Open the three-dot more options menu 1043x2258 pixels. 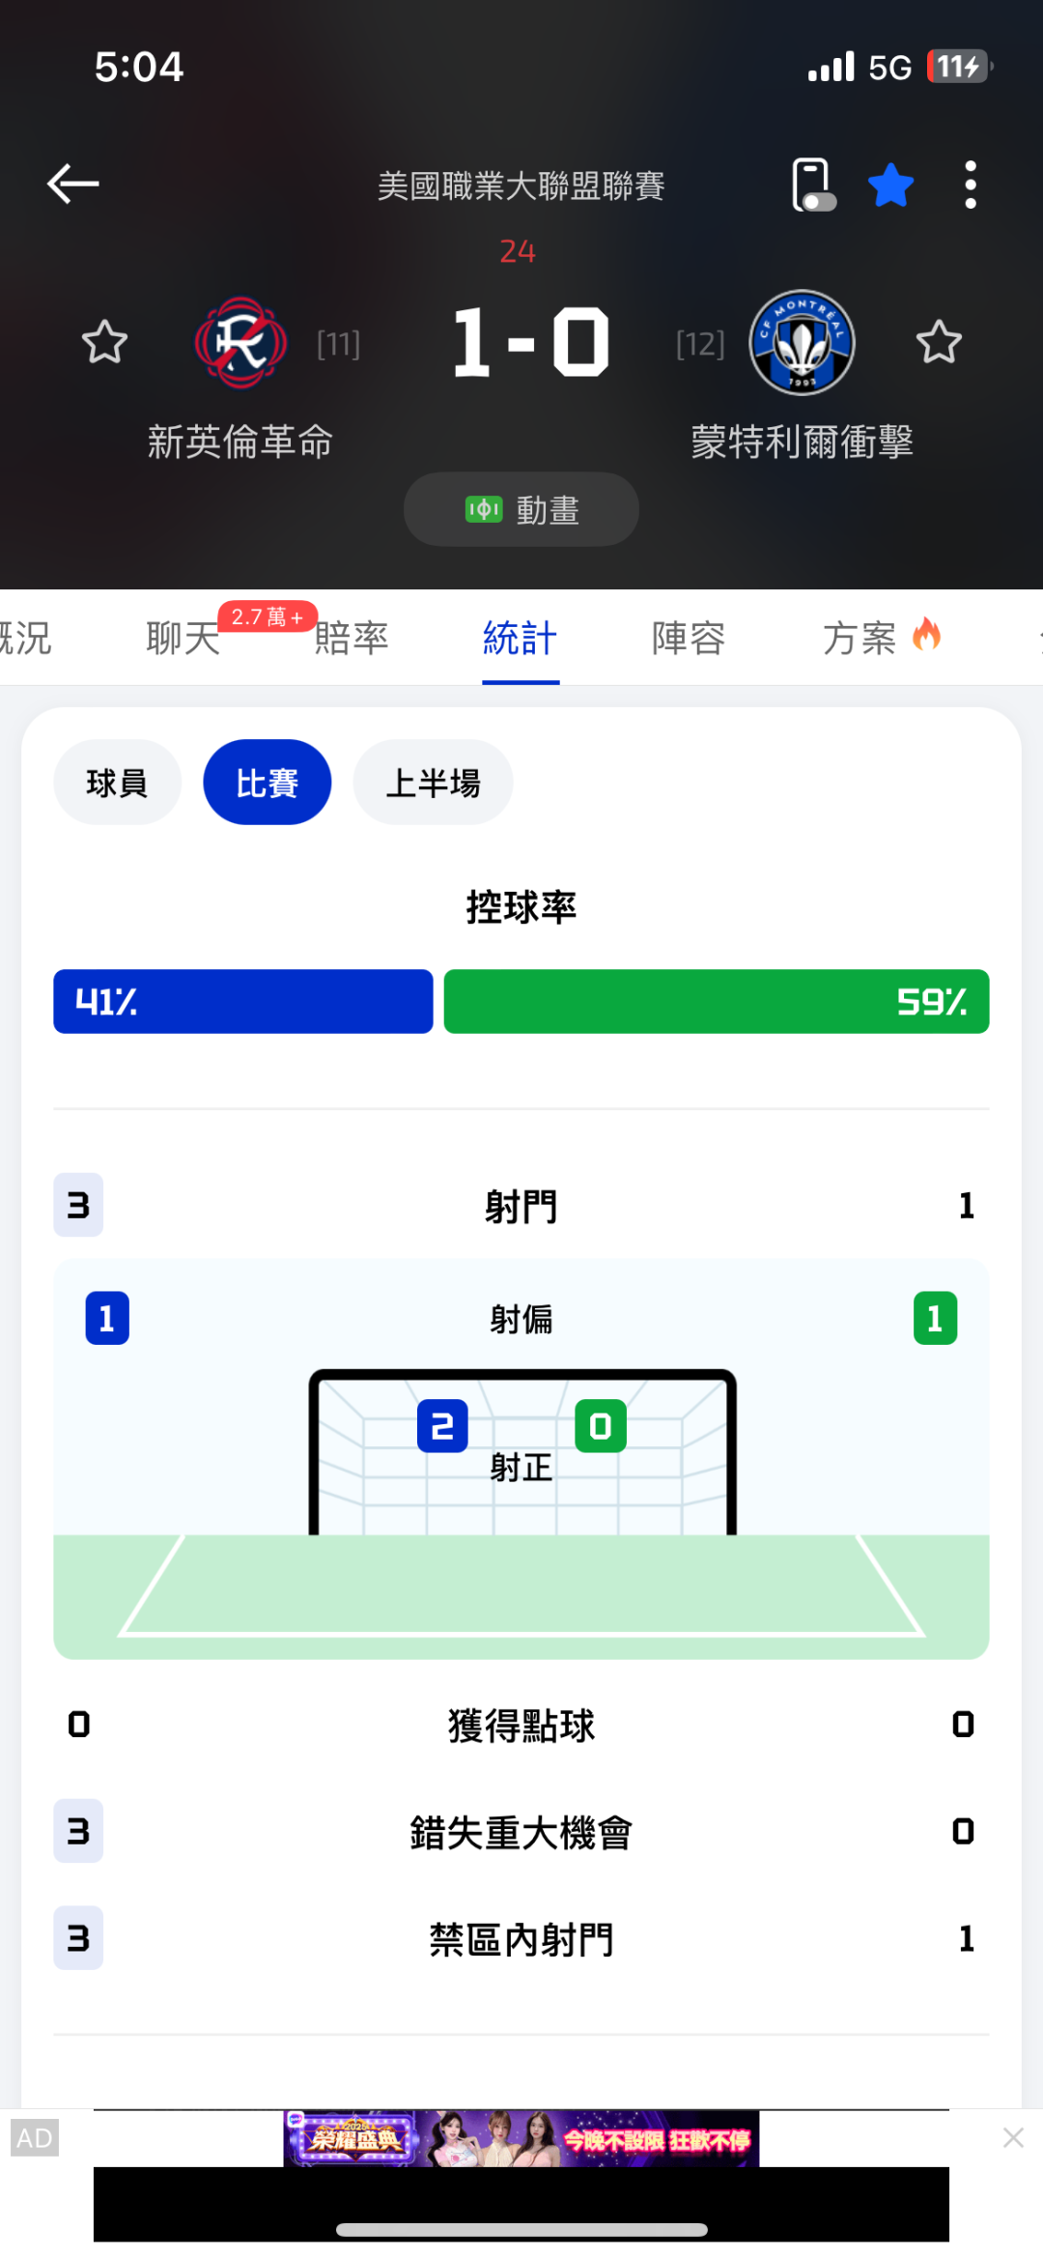pyautogui.click(x=970, y=185)
